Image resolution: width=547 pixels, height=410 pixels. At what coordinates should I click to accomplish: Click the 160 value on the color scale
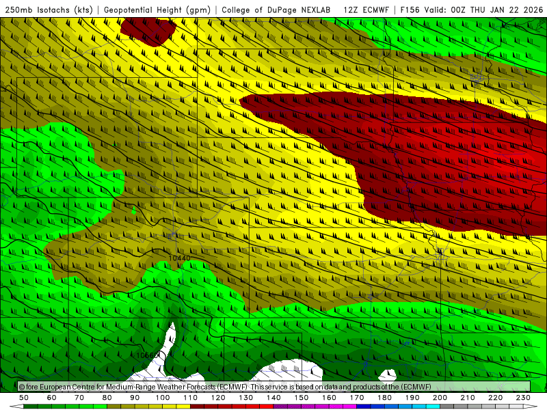(x=330, y=398)
